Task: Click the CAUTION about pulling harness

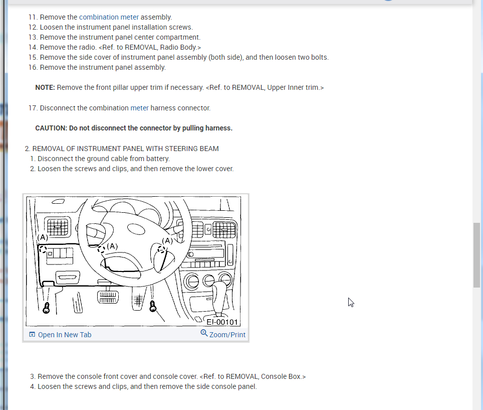Action: tap(134, 128)
